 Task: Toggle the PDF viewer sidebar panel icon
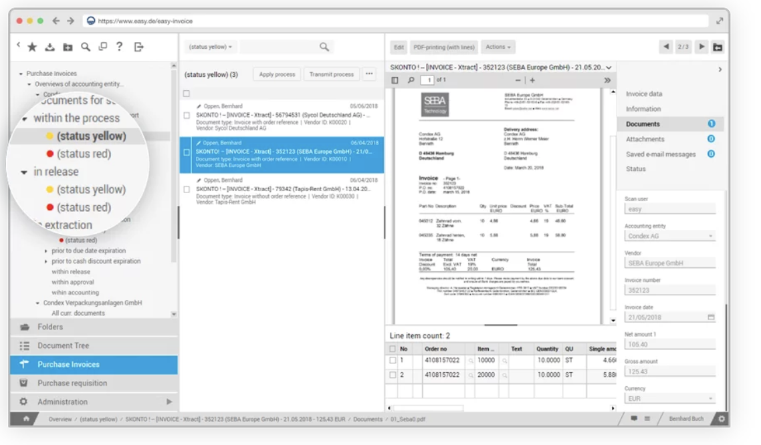pos(394,79)
